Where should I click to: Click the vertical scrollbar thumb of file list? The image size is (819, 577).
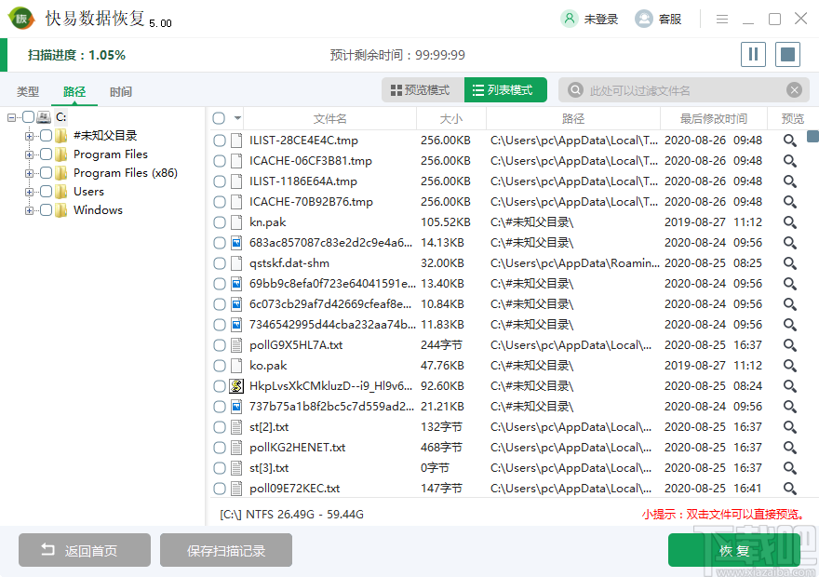[x=812, y=136]
